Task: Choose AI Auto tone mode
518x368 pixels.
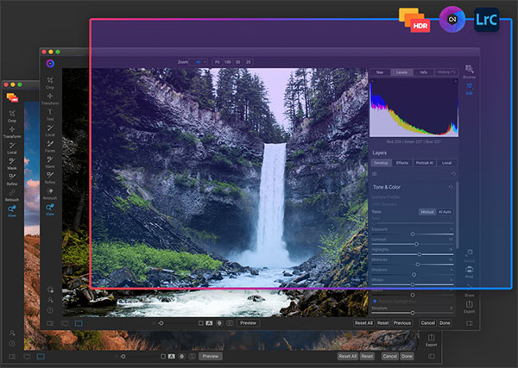Action: (445, 212)
